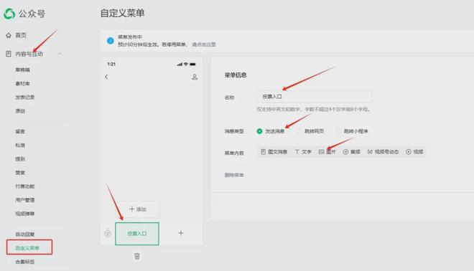Choose 视频号动态 content type
Screen dimensions: 474x271
click(383, 152)
